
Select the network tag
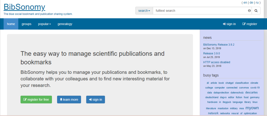pos(213,113)
